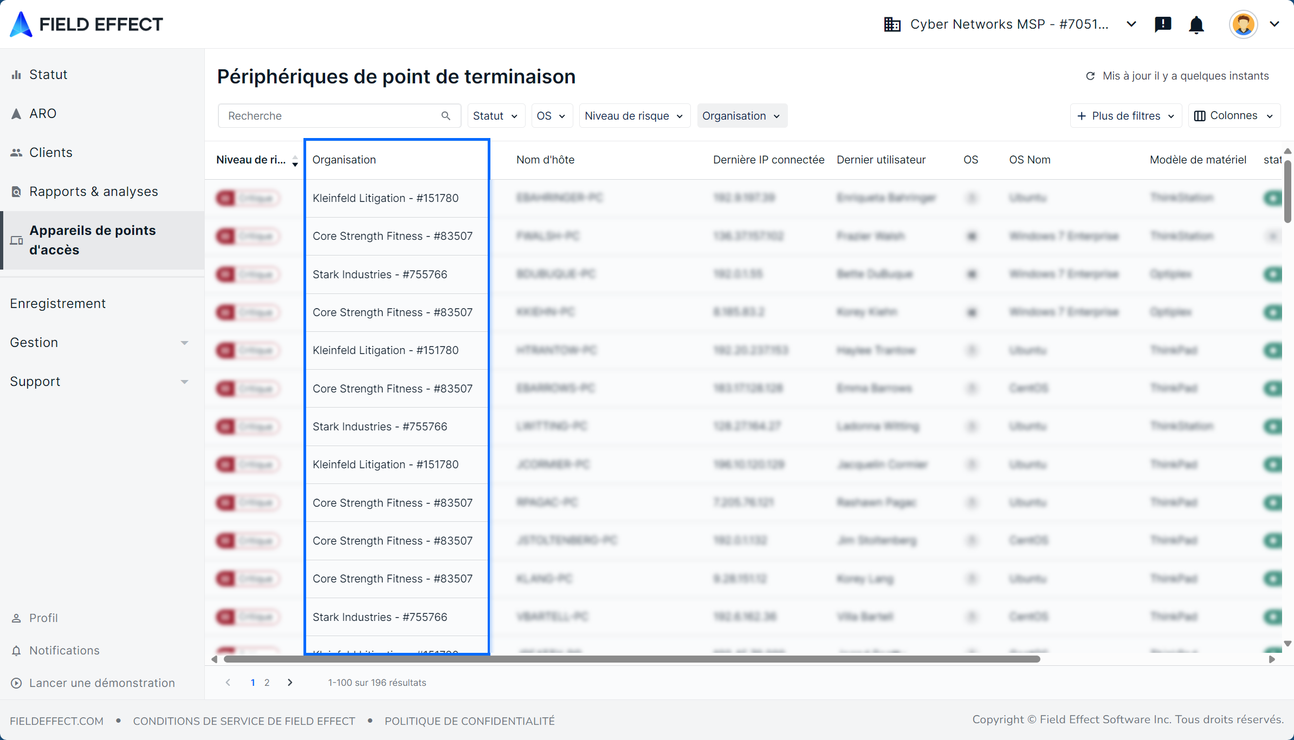
Task: Go to Clients in sidebar
Action: click(x=50, y=153)
